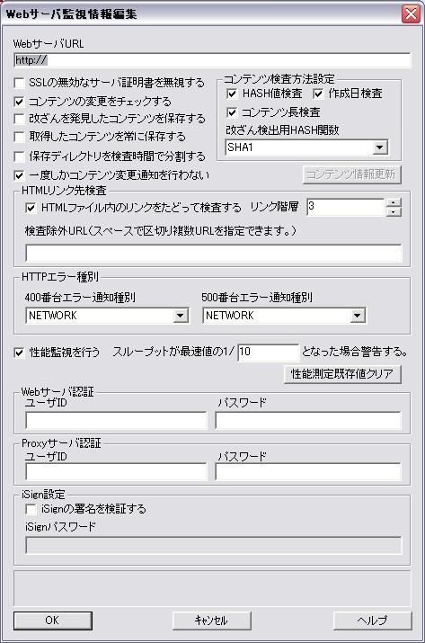Expand 500番台エラー通知種別 NETWORK dropdown

point(357,316)
